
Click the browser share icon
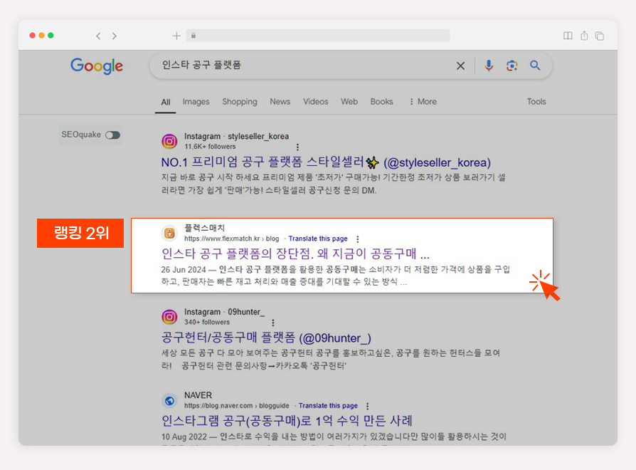coord(584,36)
